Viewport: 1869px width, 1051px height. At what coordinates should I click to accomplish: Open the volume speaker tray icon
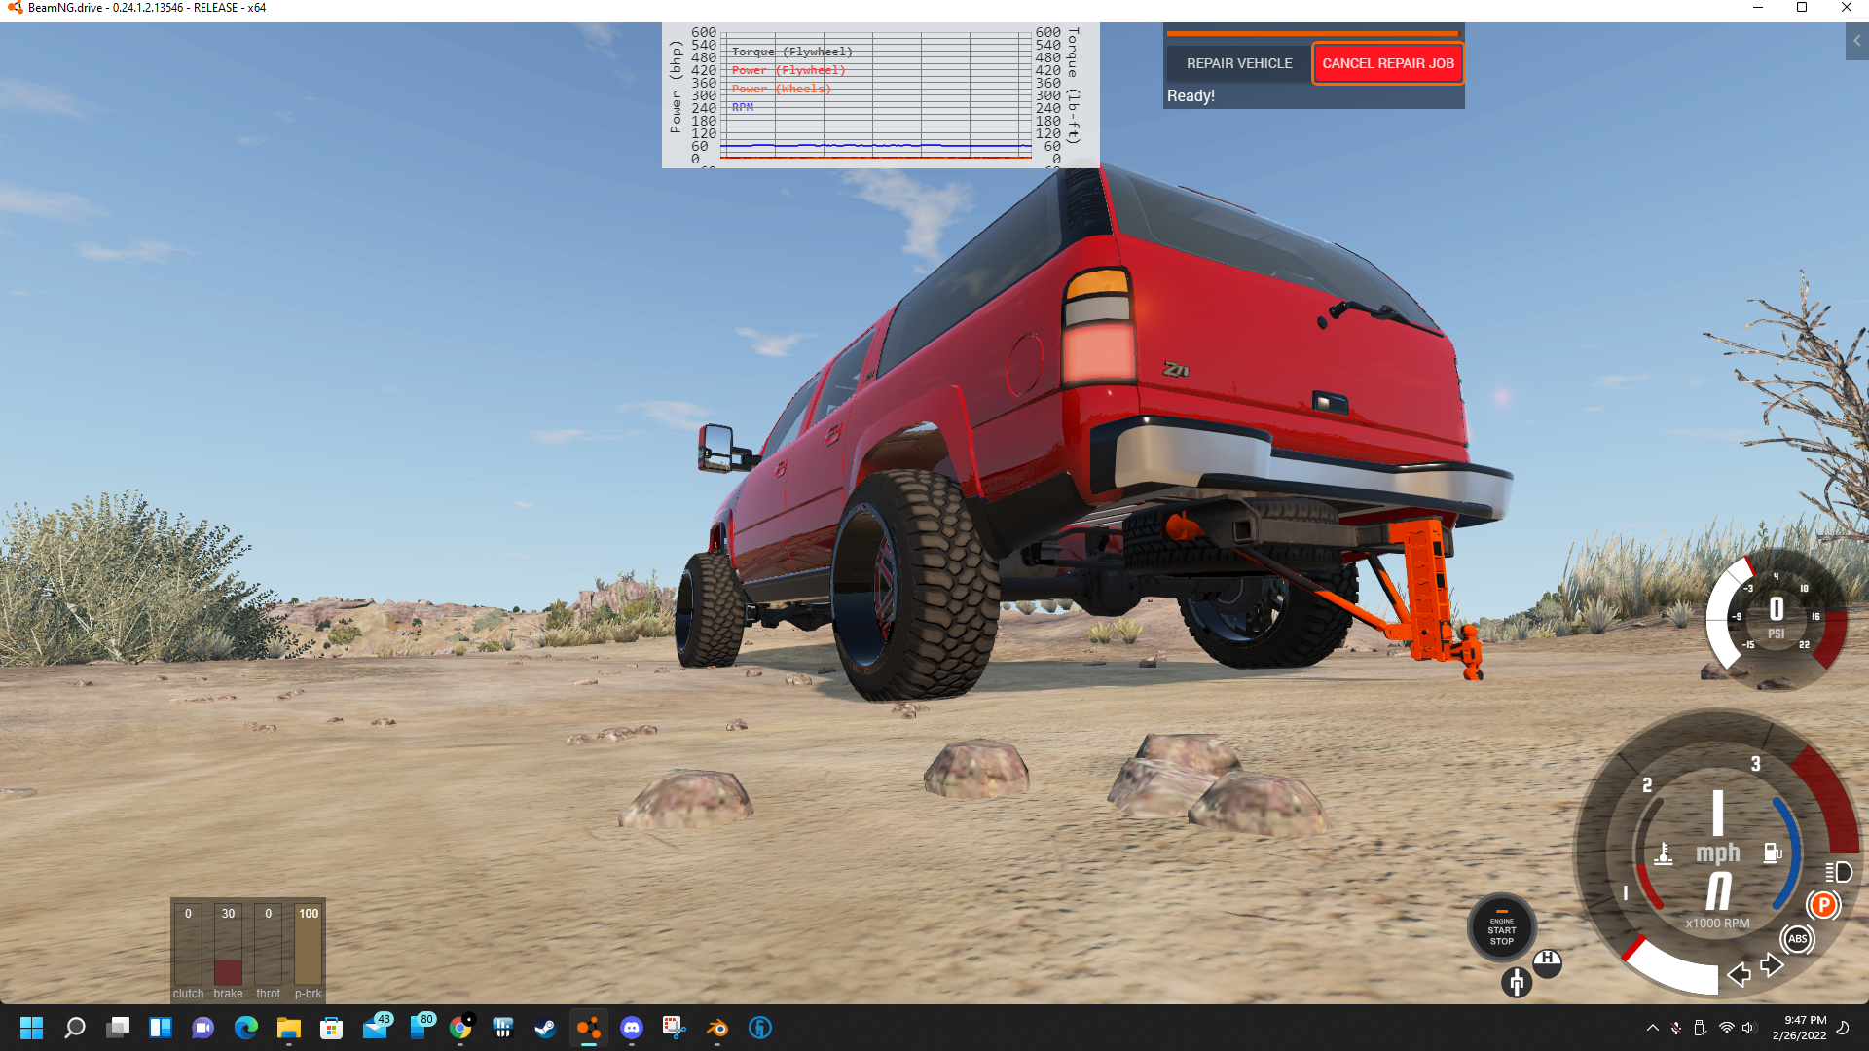(x=1749, y=1028)
